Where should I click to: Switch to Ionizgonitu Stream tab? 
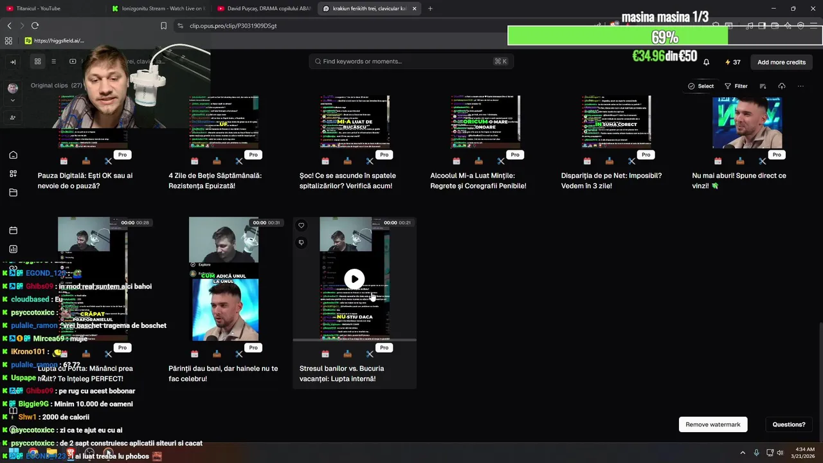158,8
